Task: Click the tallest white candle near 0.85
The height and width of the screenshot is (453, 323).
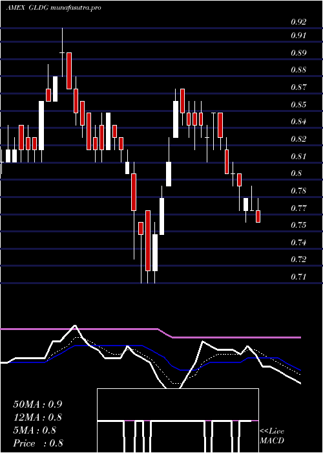Action: pos(41,126)
